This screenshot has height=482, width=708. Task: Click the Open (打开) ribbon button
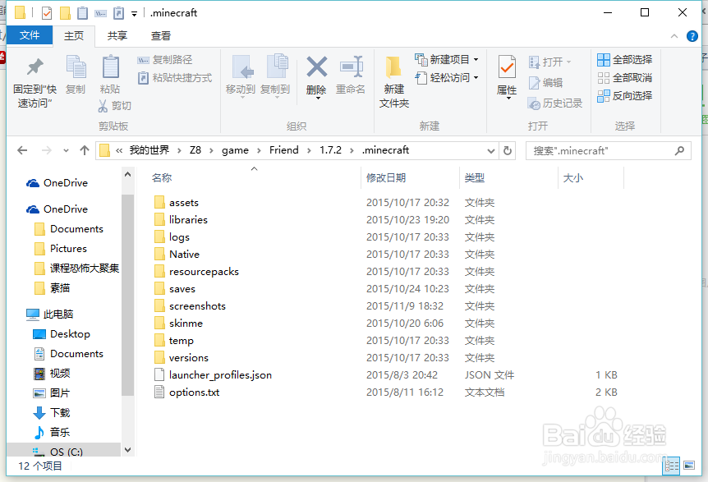point(550,62)
